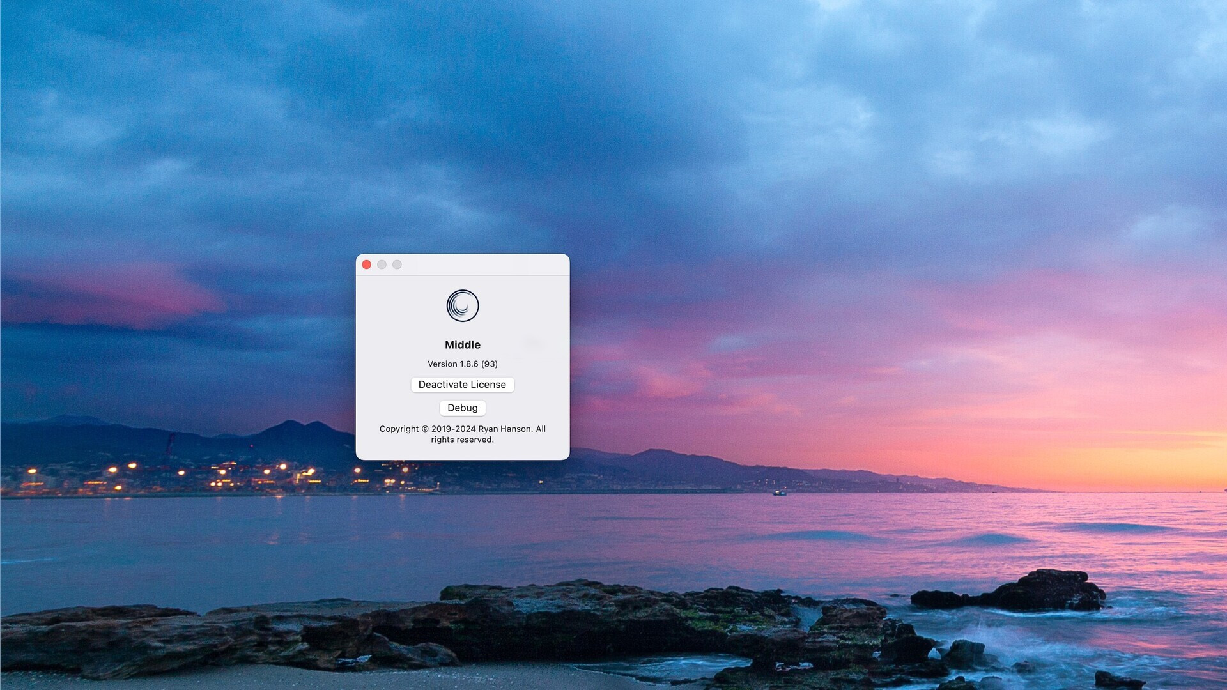Click the Middle swirl app icon
The height and width of the screenshot is (690, 1227).
pyautogui.click(x=462, y=305)
